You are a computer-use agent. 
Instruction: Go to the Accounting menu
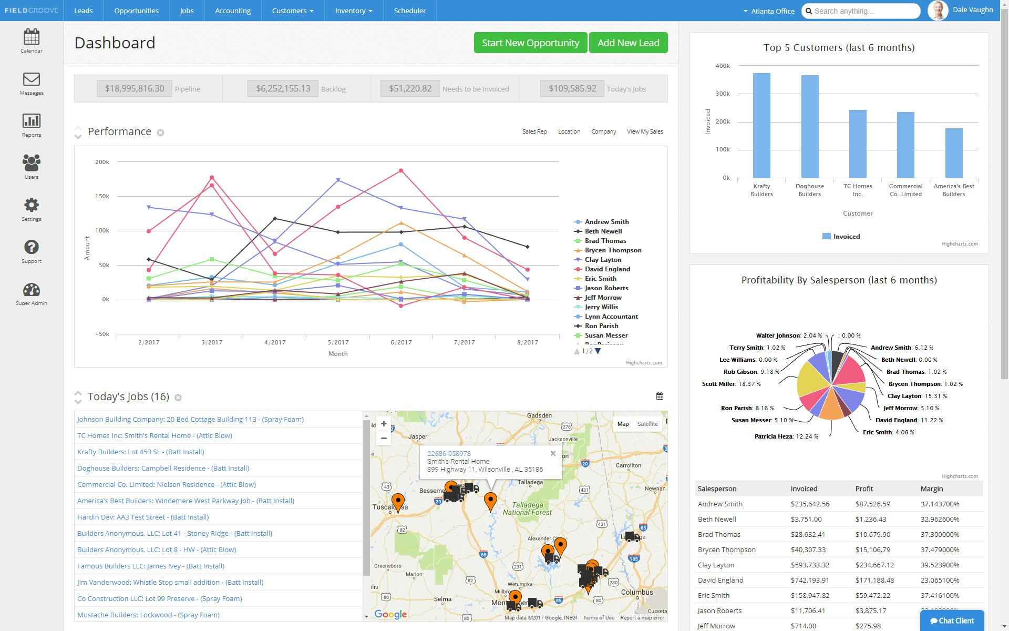(x=232, y=11)
